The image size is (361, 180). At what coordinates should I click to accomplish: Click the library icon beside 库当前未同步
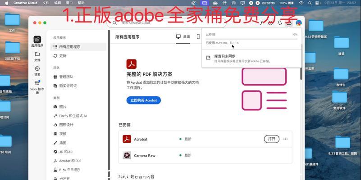208,58
